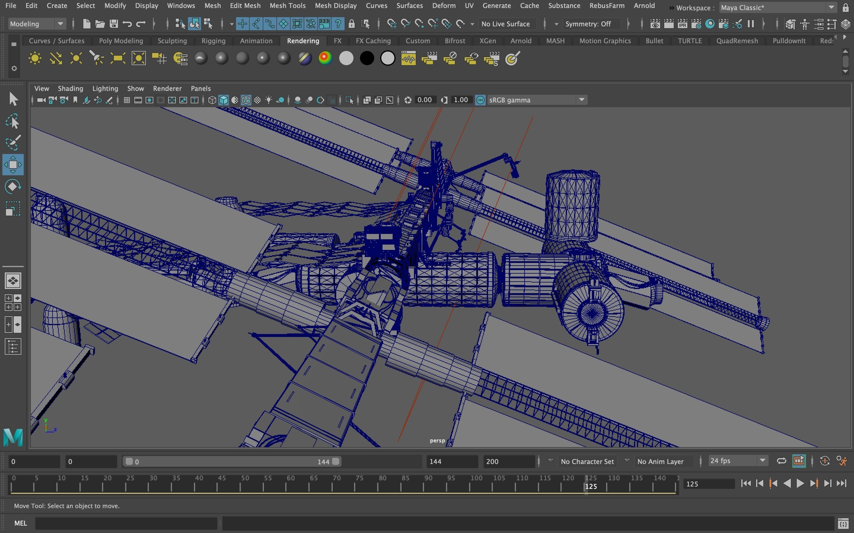Open the Hypershade teal circle icon
Viewport: 854px width, 533px height.
(x=710, y=24)
